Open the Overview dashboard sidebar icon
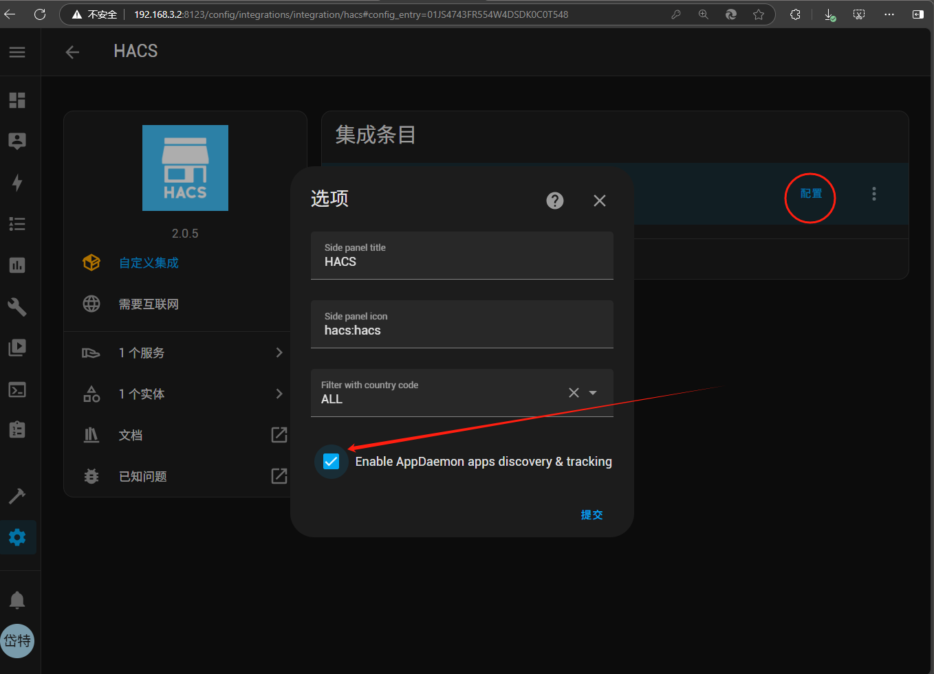This screenshot has width=934, height=674. coord(17,100)
